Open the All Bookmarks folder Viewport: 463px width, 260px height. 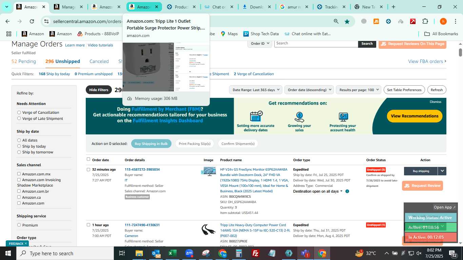(441, 34)
